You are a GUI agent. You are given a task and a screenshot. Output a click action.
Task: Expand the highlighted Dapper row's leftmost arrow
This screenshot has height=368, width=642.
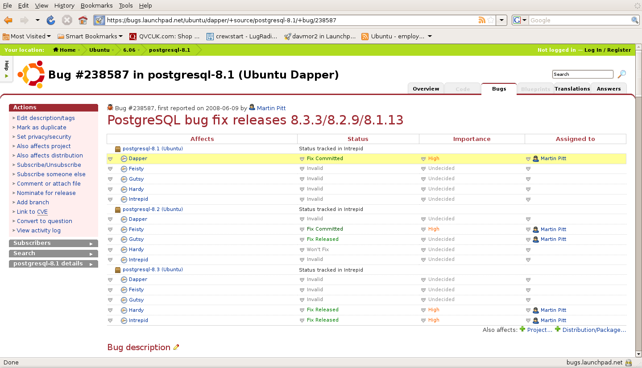click(110, 159)
